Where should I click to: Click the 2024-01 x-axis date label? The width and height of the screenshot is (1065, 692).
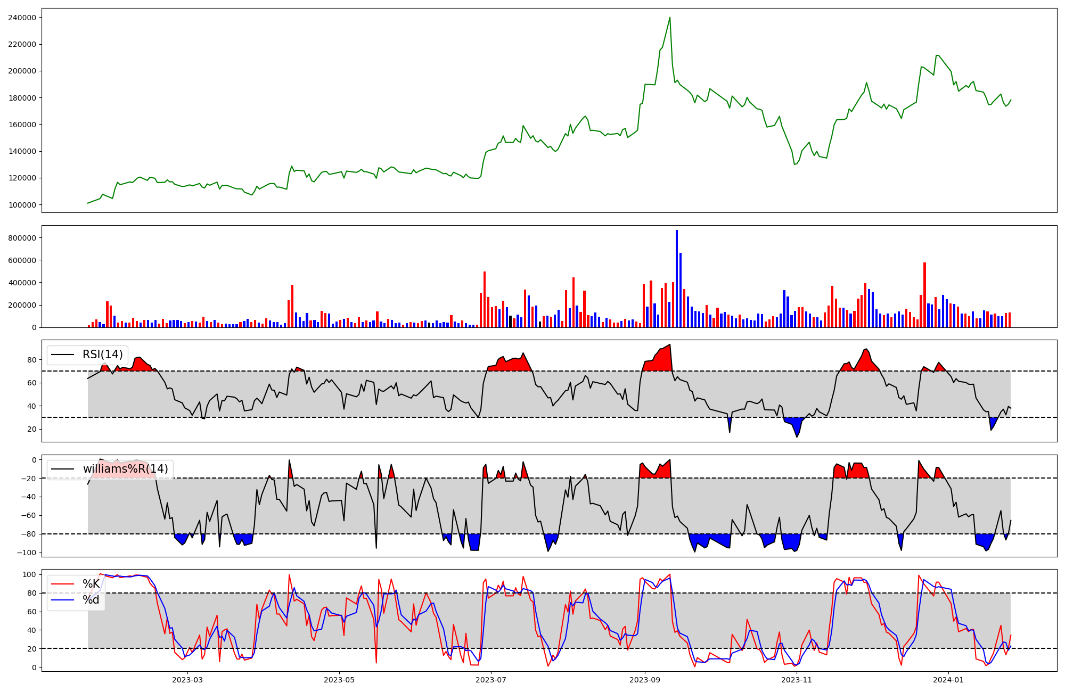coord(948,680)
